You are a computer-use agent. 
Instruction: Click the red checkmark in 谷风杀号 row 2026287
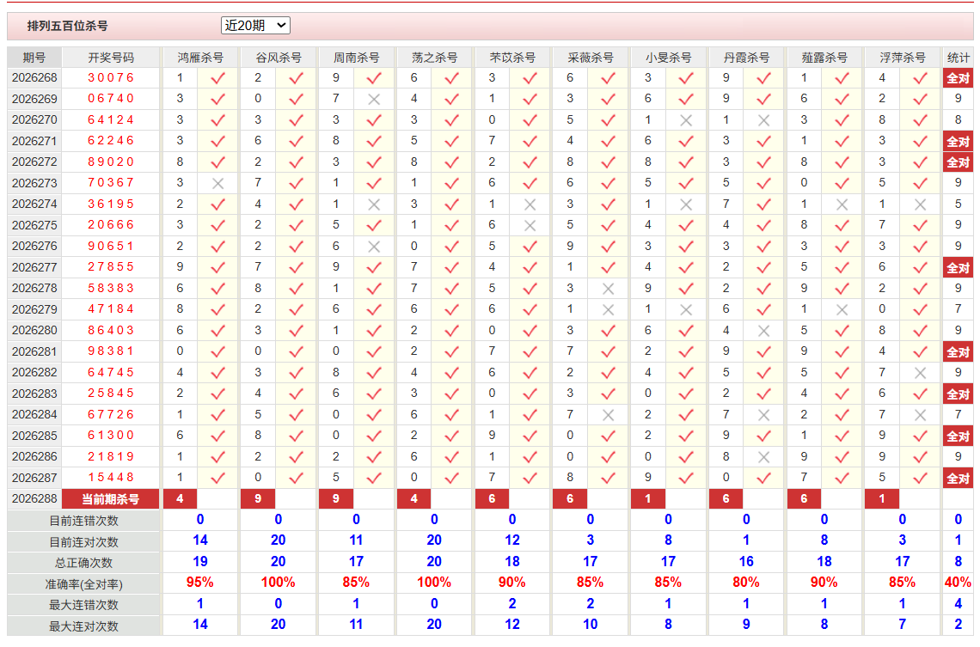click(296, 479)
